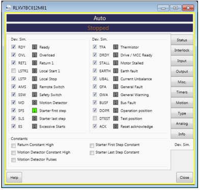Viewport: 200px width, 190px height.
Task: Click the Earth fault value indicator
Action: pos(116,71)
